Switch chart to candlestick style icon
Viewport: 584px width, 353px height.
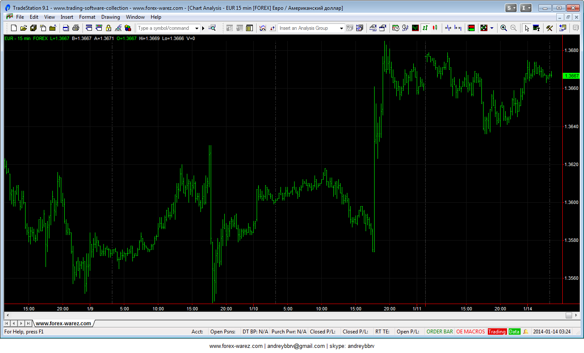[x=435, y=28]
